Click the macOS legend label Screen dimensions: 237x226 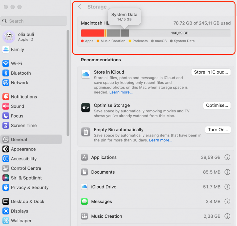(161, 41)
